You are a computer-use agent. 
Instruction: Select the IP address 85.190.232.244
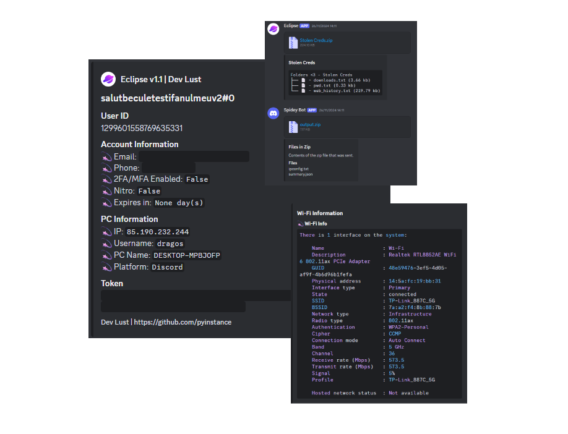(158, 232)
